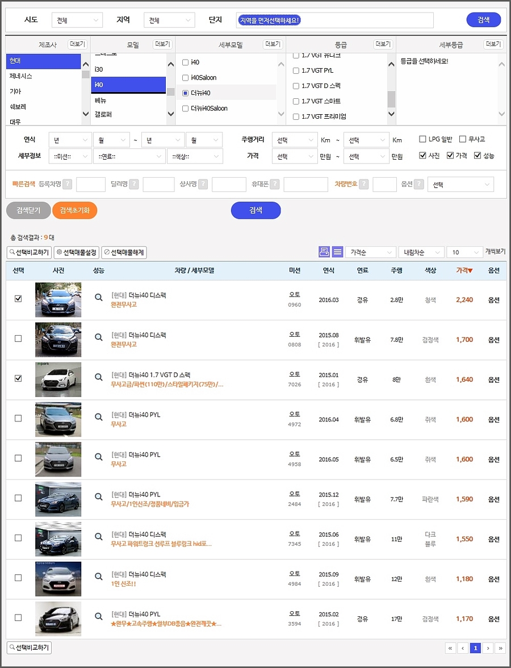Viewport: 511px width, 668px height.
Task: Click the orange 검색초기화 button
Action: tap(74, 210)
